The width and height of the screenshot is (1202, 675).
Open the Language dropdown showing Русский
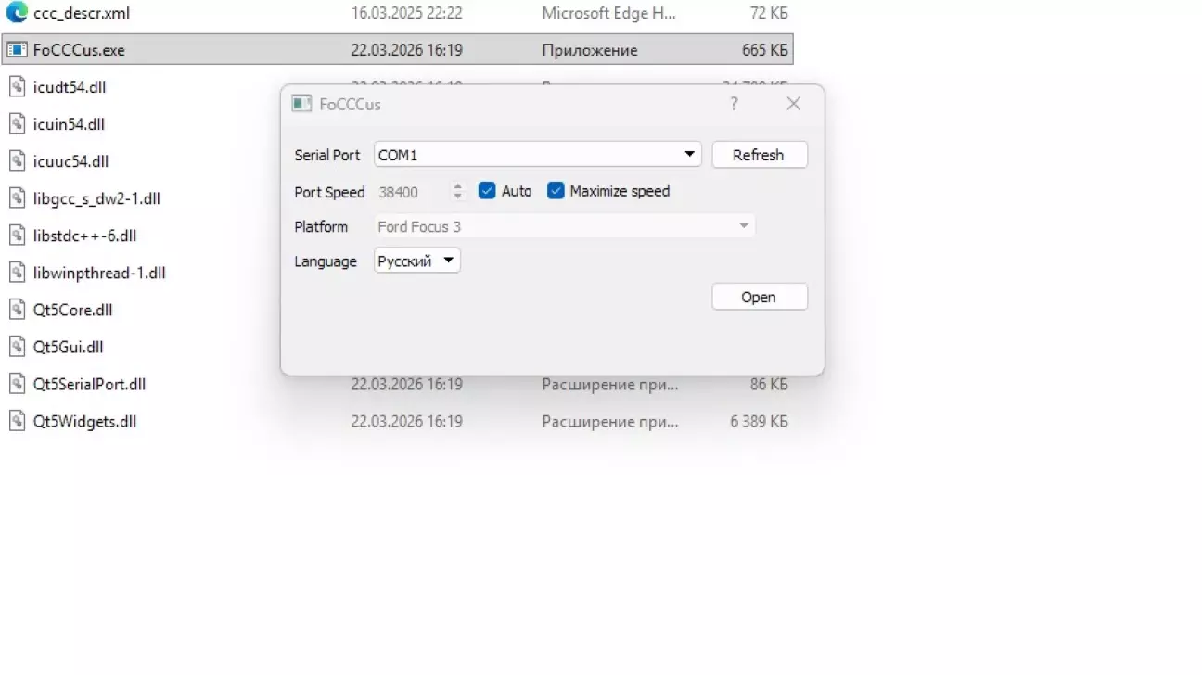tap(448, 261)
